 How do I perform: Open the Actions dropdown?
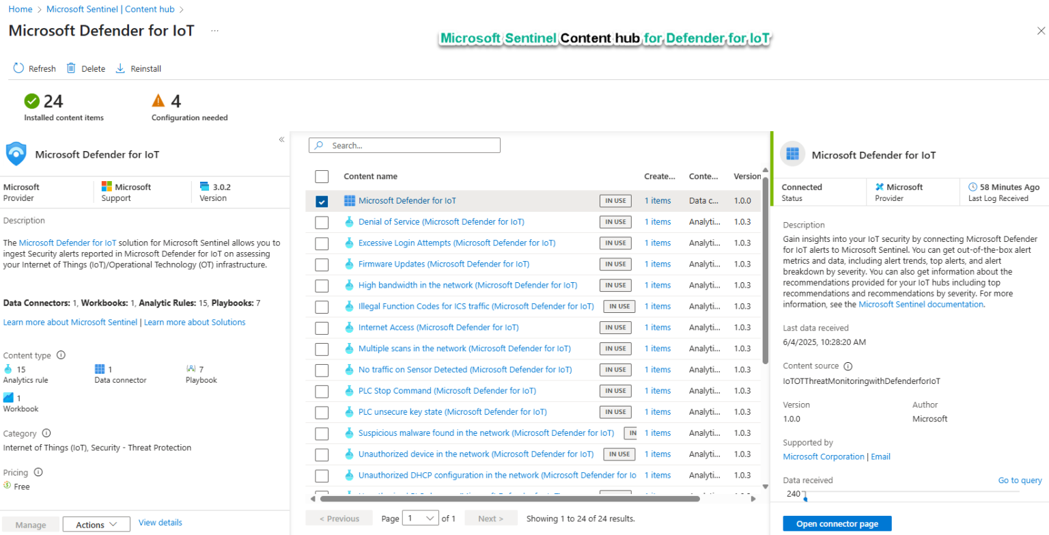(96, 523)
